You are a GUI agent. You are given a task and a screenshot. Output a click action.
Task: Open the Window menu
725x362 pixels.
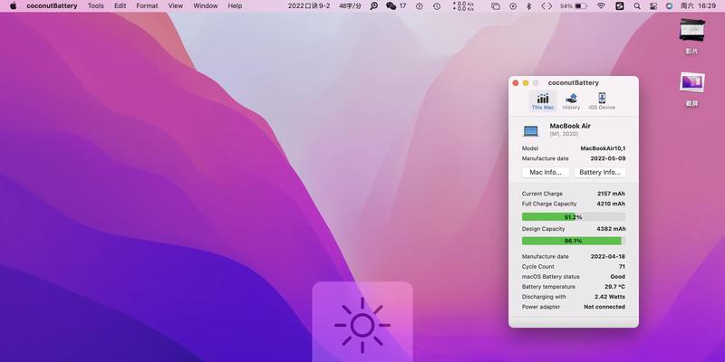[x=206, y=6]
